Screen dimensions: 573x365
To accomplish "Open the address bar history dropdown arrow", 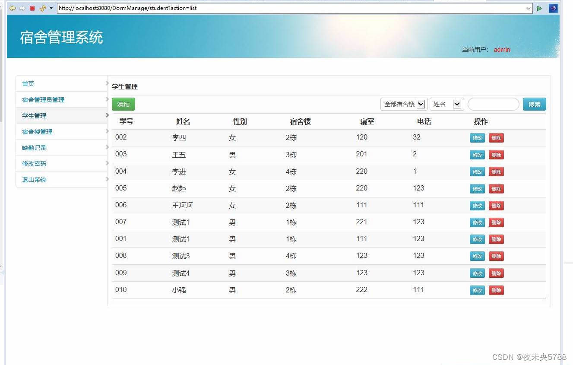I will 530,8.
